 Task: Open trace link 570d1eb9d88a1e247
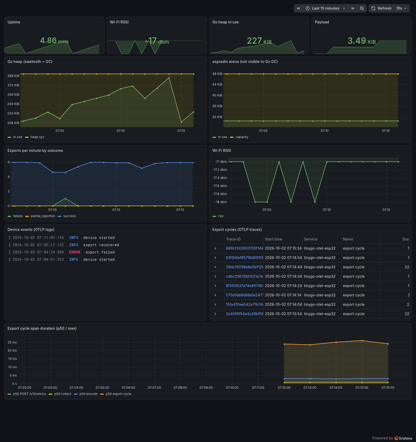244,295
